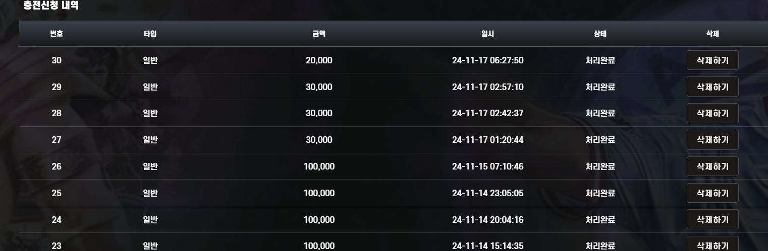The width and height of the screenshot is (768, 251).
Task: Select the timestamp 24-11-17 02:57:10
Action: (487, 87)
